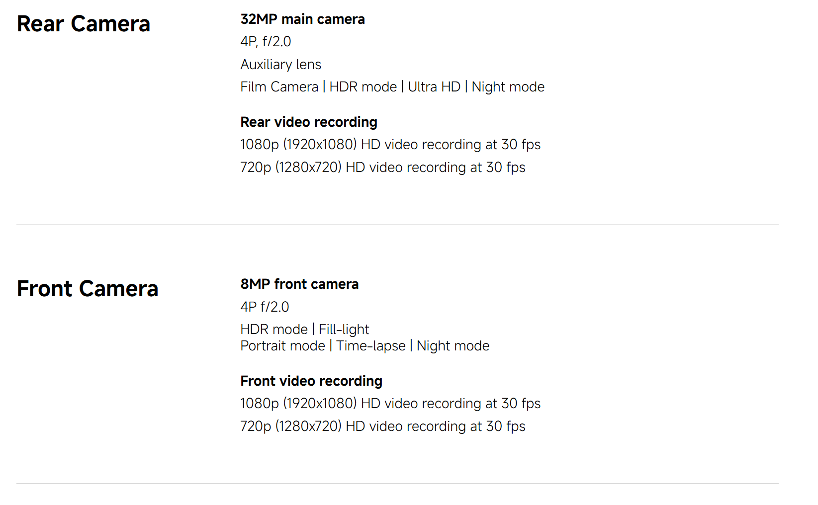This screenshot has height=505, width=818.
Task: Click 1080p line under Front video recording
Action: click(390, 404)
